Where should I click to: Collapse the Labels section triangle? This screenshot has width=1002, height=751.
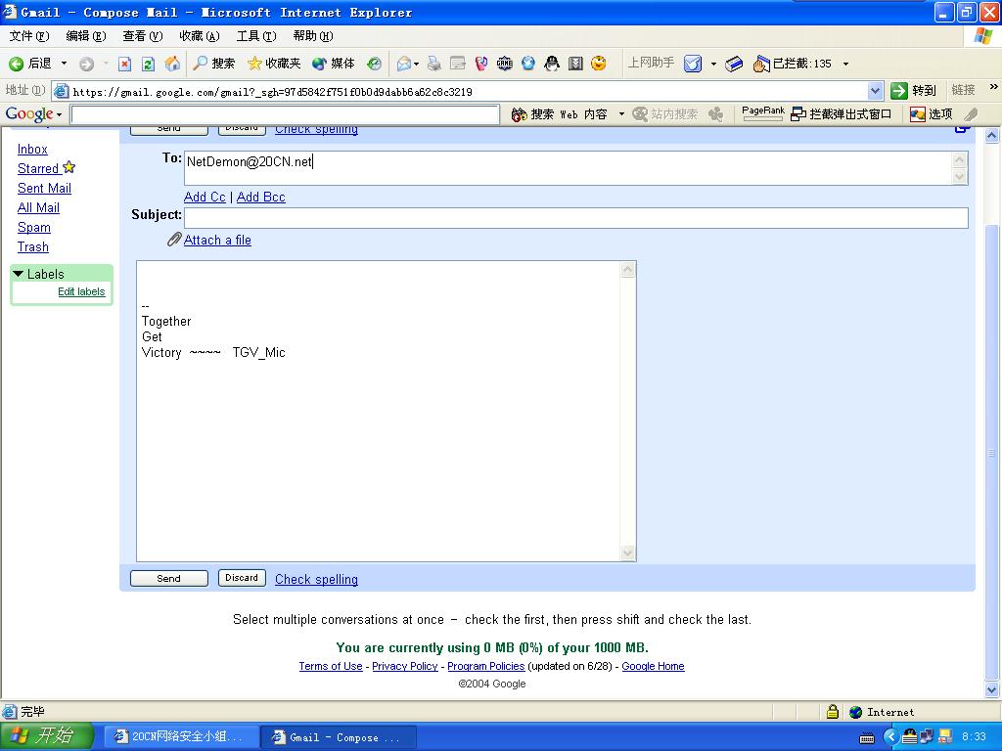coord(18,274)
